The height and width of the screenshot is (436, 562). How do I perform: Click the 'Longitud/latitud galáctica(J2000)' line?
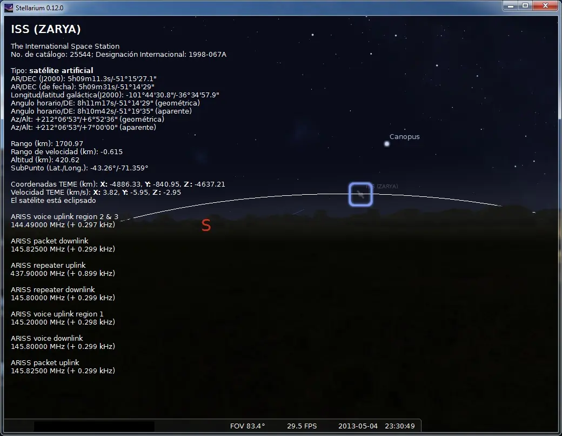[x=115, y=95]
